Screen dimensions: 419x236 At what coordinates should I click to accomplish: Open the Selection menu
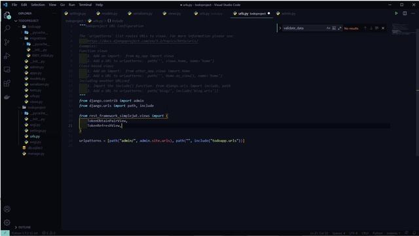pyautogui.click(x=38, y=5)
